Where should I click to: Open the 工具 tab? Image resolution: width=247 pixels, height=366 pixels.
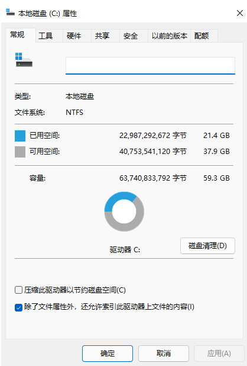click(49, 36)
